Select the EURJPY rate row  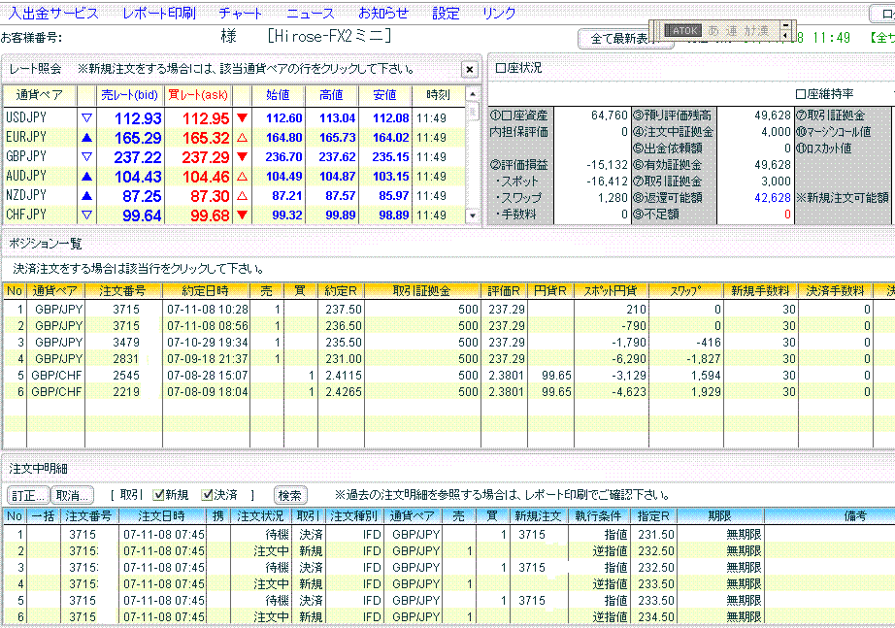235,138
